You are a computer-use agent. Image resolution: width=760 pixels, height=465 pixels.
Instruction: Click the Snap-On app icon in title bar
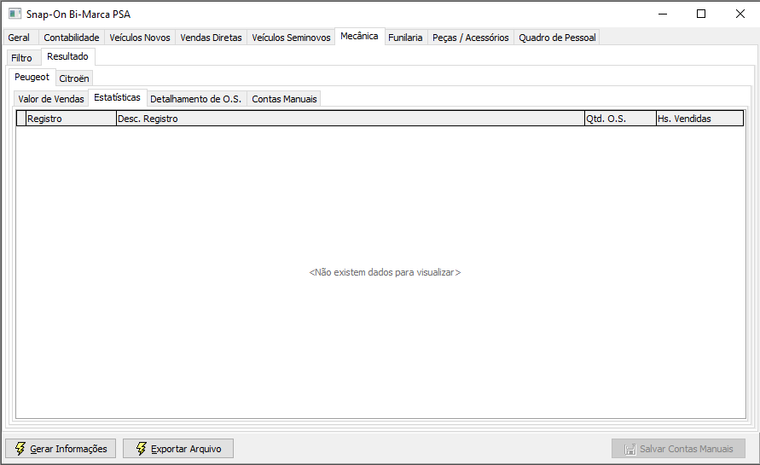pos(15,14)
